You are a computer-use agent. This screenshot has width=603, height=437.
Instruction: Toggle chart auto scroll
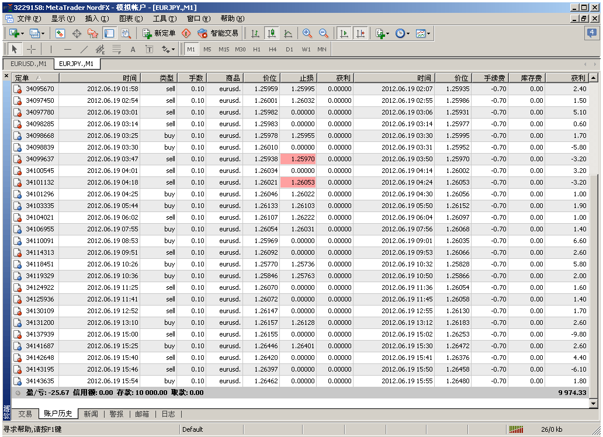344,33
